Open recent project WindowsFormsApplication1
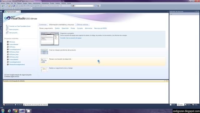Image resolution: width=200 pixels, height=113 pixels. [x=17, y=64]
